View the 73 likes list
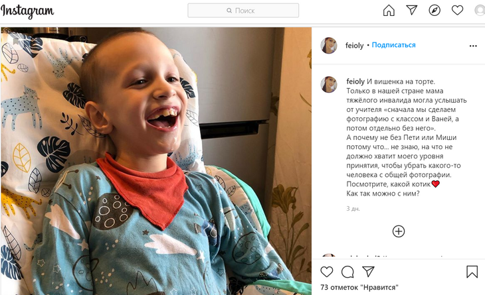The image size is (485, 295). click(359, 287)
